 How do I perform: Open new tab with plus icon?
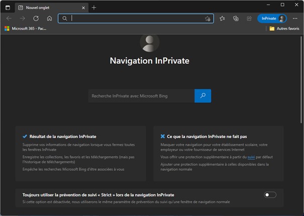click(94, 8)
